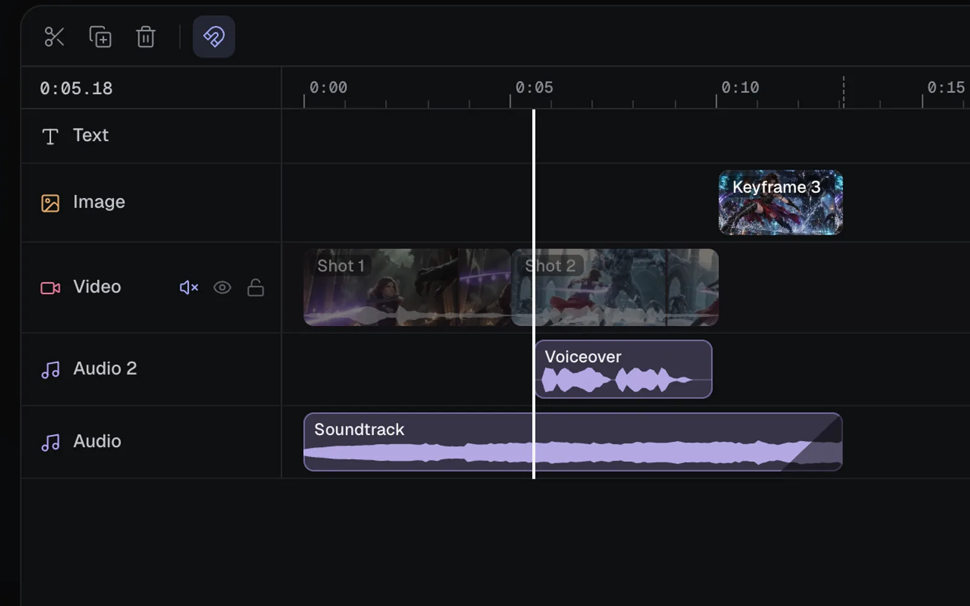The width and height of the screenshot is (970, 606).
Task: Click the 0:05.18 timecode display
Action: pos(76,88)
